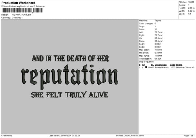Click the Trims value 26

point(156,30)
